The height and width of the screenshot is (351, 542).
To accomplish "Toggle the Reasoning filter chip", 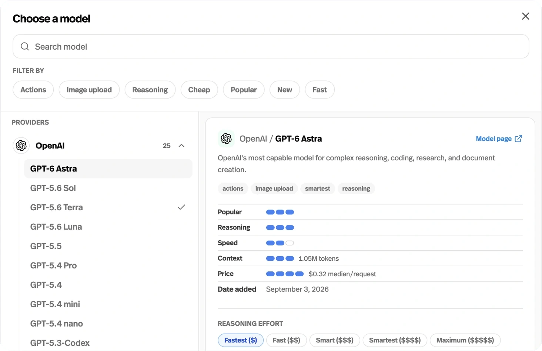I will tap(150, 90).
